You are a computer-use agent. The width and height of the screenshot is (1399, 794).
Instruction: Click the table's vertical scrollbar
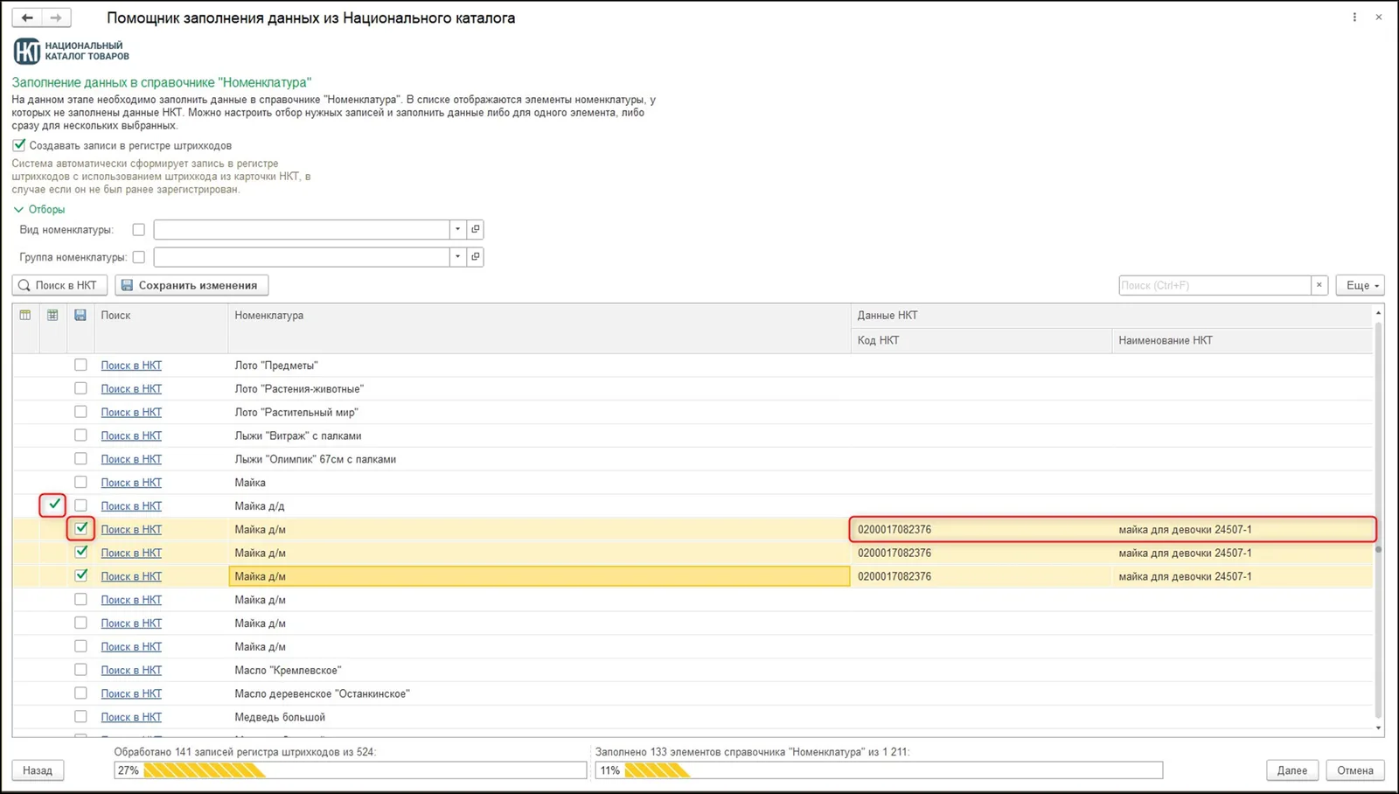[1379, 520]
